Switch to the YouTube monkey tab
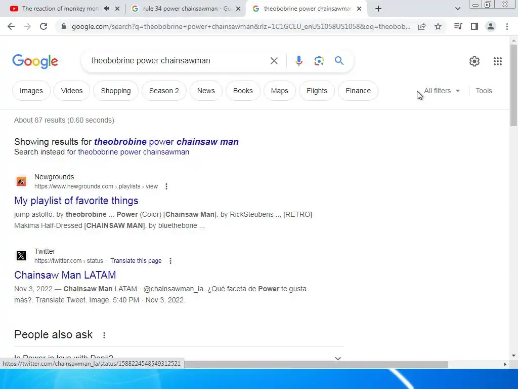Image resolution: width=518 pixels, height=389 pixels. [x=60, y=9]
